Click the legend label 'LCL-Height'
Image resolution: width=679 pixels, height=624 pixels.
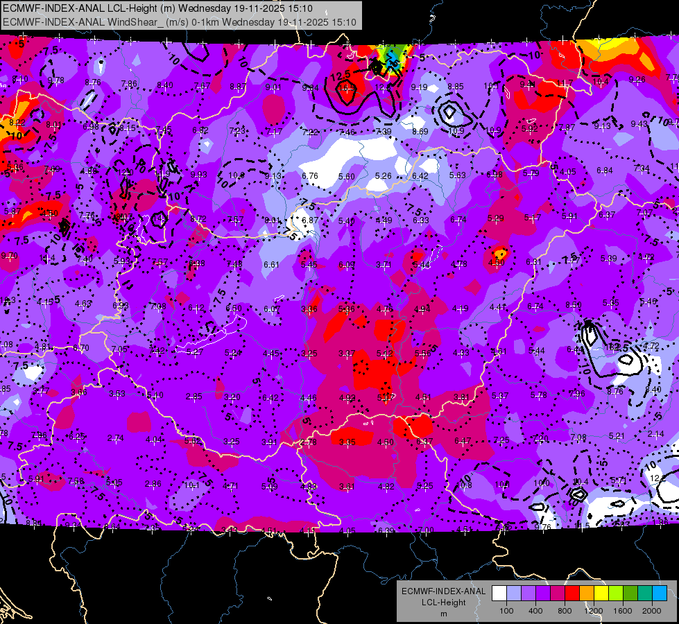tap(443, 603)
